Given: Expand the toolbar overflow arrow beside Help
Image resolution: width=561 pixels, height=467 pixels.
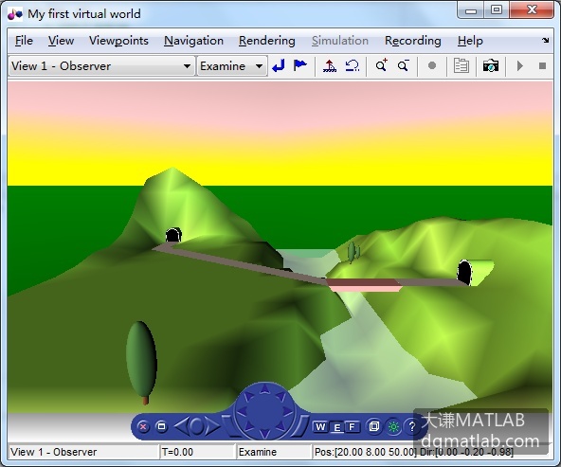Looking at the screenshot, I should click(545, 41).
